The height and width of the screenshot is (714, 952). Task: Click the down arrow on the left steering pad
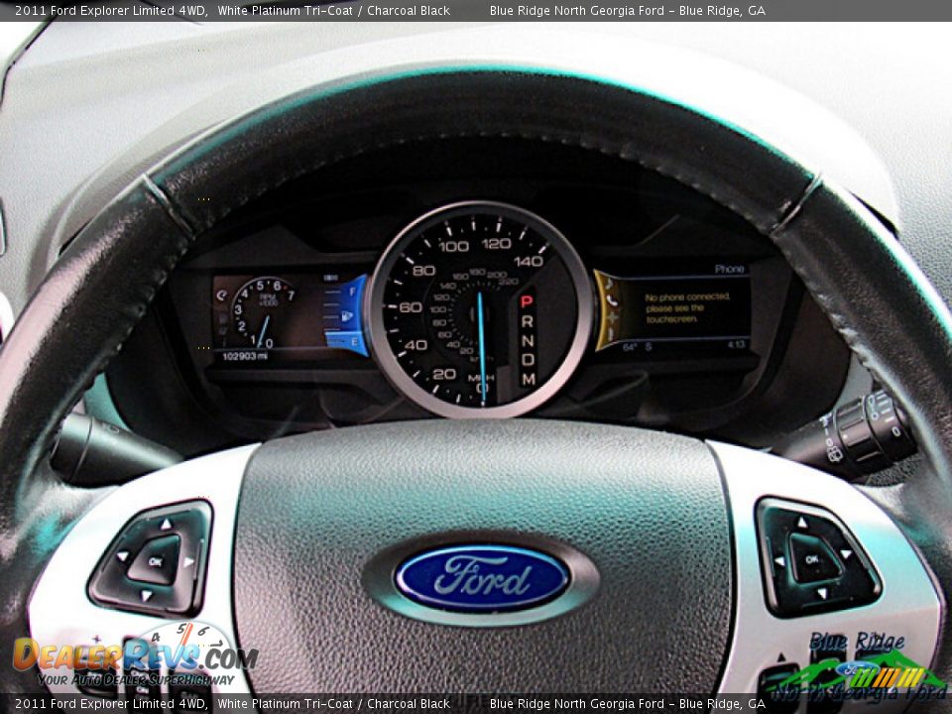coord(146,596)
